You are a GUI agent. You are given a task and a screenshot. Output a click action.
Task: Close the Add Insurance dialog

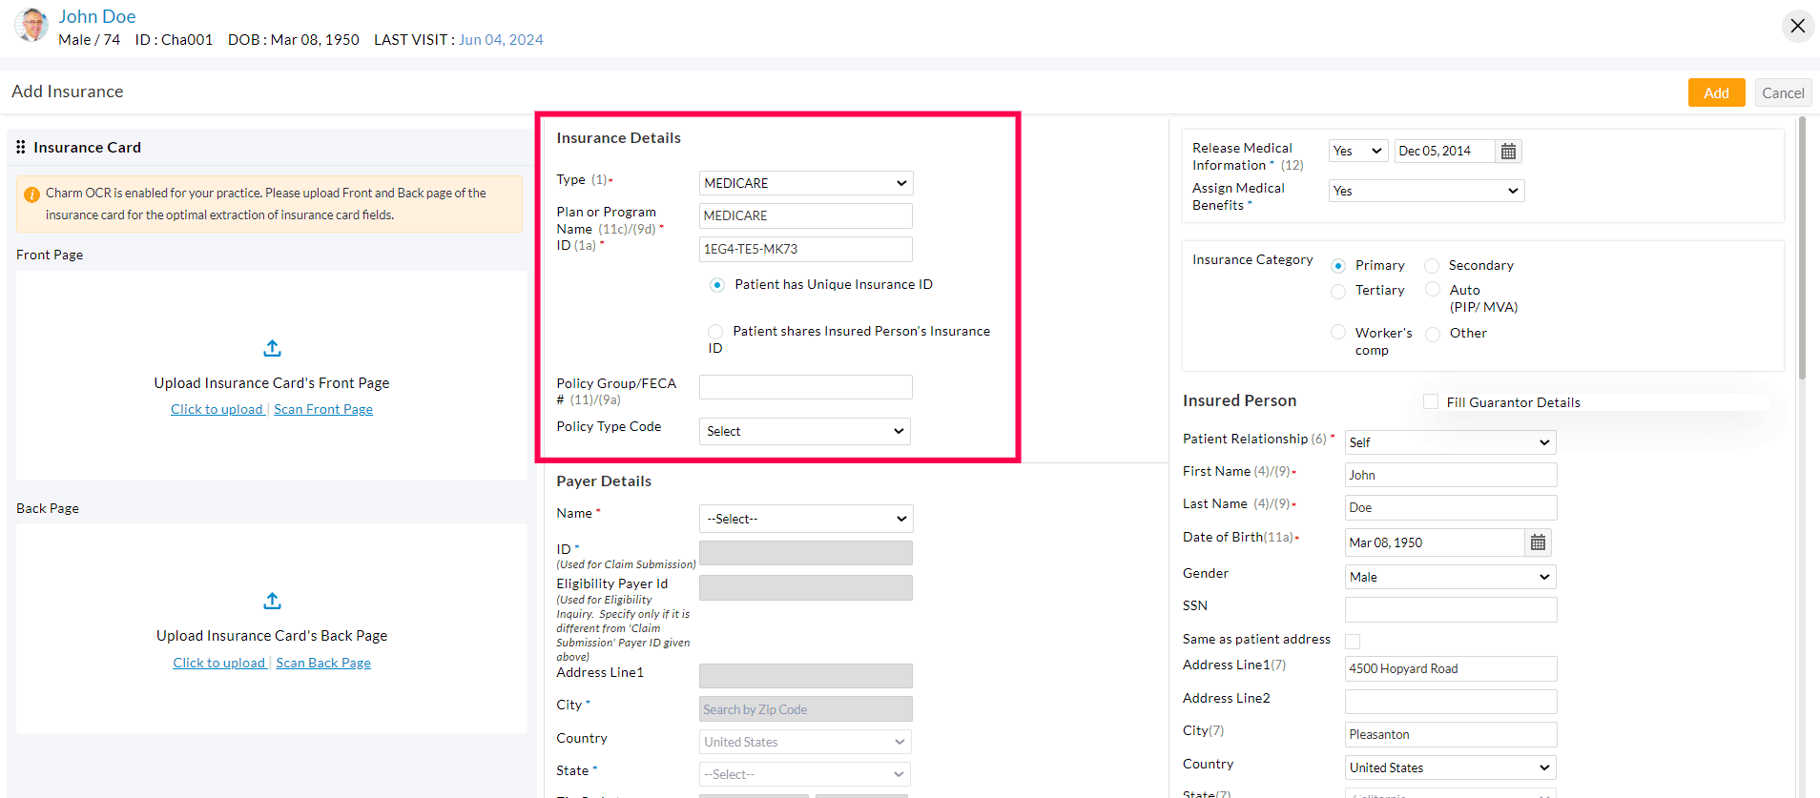pyautogui.click(x=1797, y=26)
